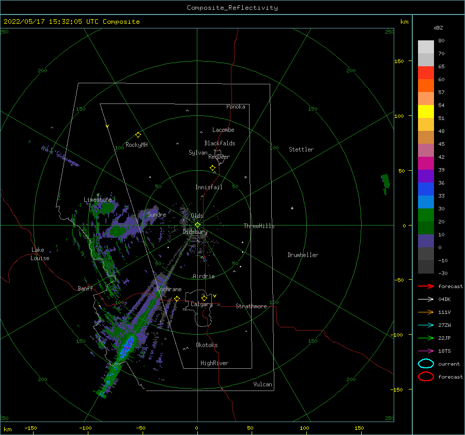Click the red forecast ellipse icon
The width and height of the screenshot is (465, 435).
[x=426, y=377]
